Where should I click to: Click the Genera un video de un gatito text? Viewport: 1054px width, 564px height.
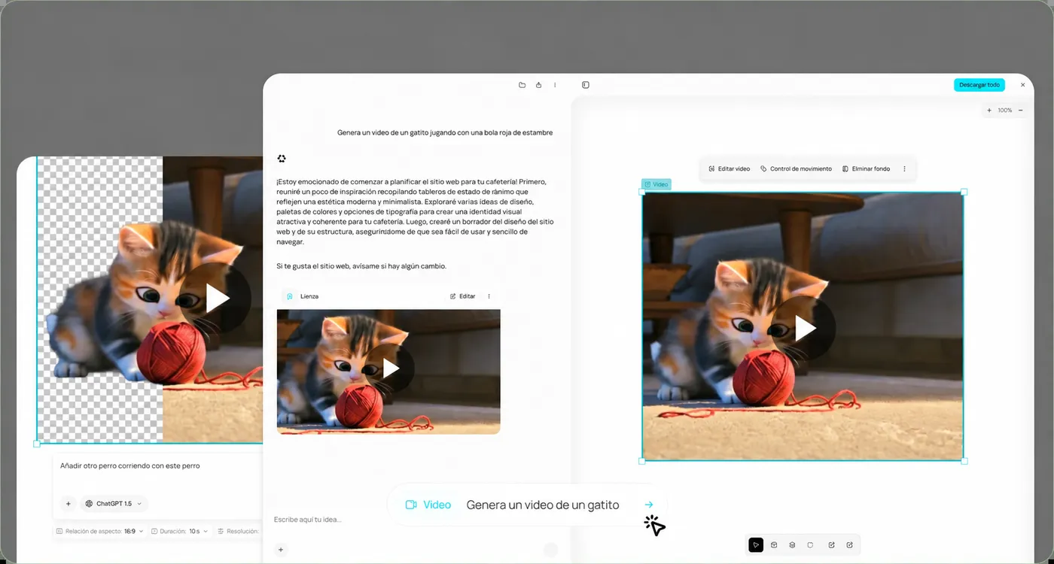click(x=543, y=505)
